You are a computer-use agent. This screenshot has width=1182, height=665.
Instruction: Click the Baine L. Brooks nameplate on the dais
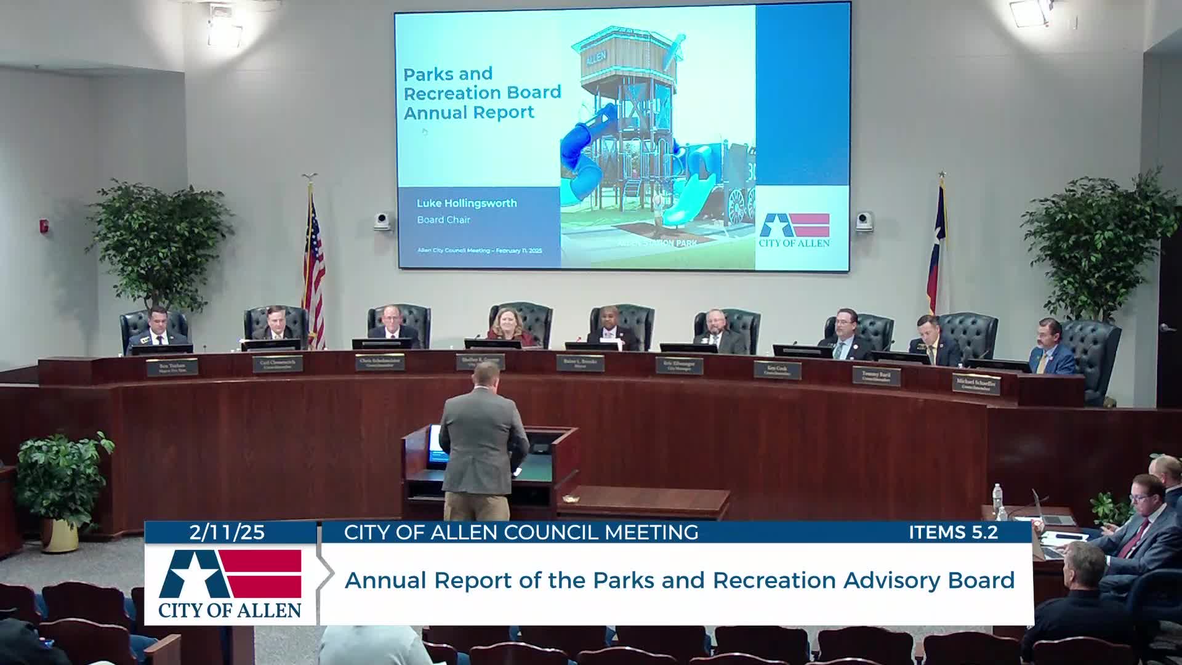click(x=580, y=363)
